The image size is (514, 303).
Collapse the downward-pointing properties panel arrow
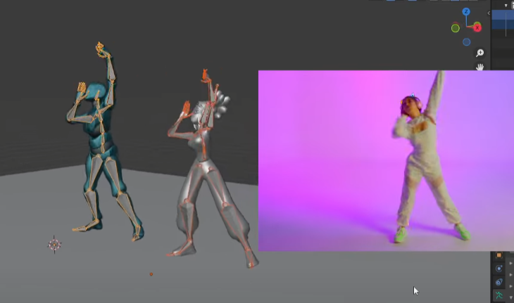(x=510, y=296)
